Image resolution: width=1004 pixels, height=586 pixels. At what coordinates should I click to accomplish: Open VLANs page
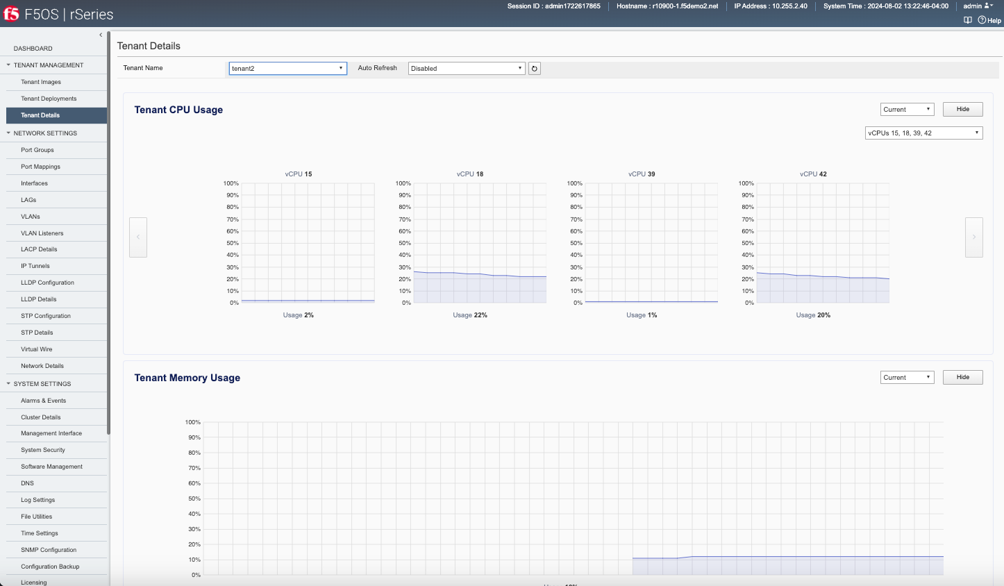tap(56, 217)
